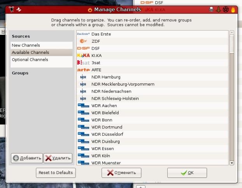Click the inverted cross title bar icon
242x188 pixels.
[x=218, y=10]
